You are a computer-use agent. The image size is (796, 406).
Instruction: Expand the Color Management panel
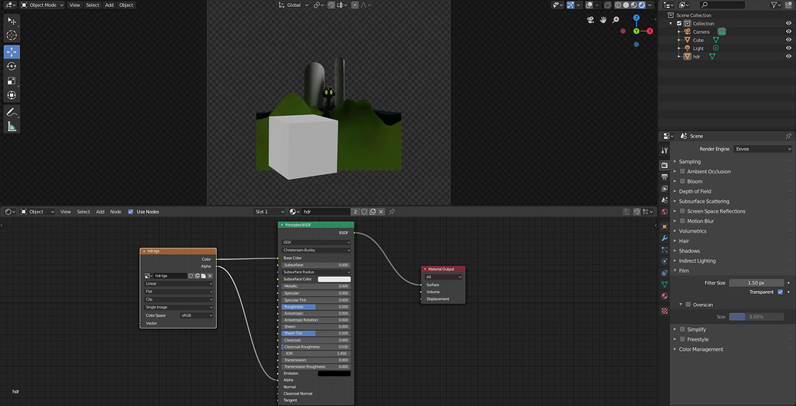click(x=701, y=349)
